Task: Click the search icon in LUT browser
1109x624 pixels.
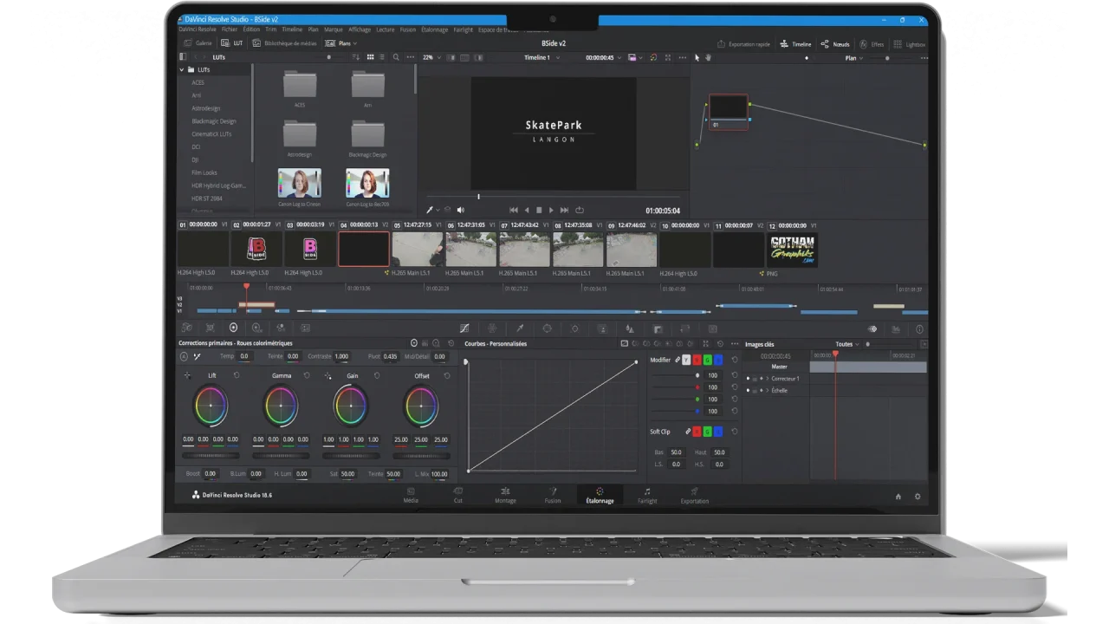Action: (x=397, y=57)
